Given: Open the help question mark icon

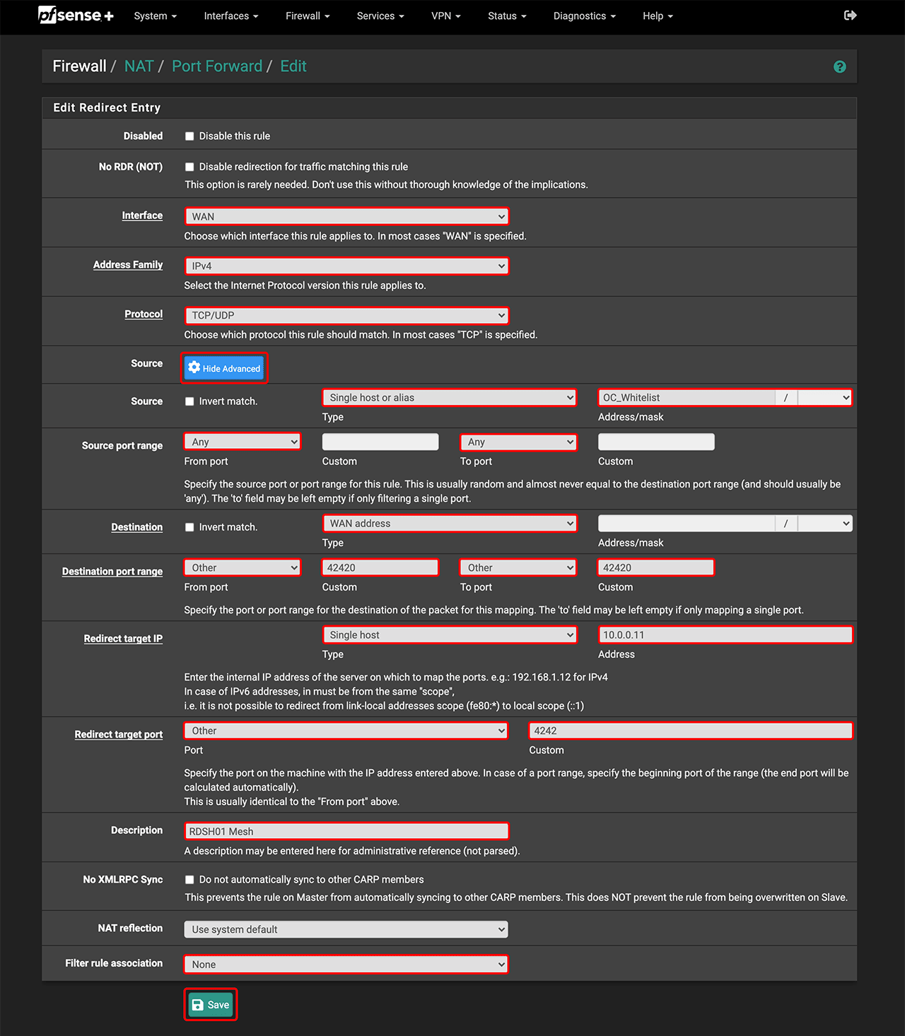Looking at the screenshot, I should coord(839,66).
